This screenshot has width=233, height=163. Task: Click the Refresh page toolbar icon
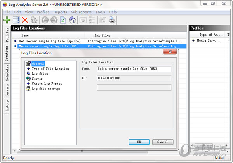click(63, 20)
